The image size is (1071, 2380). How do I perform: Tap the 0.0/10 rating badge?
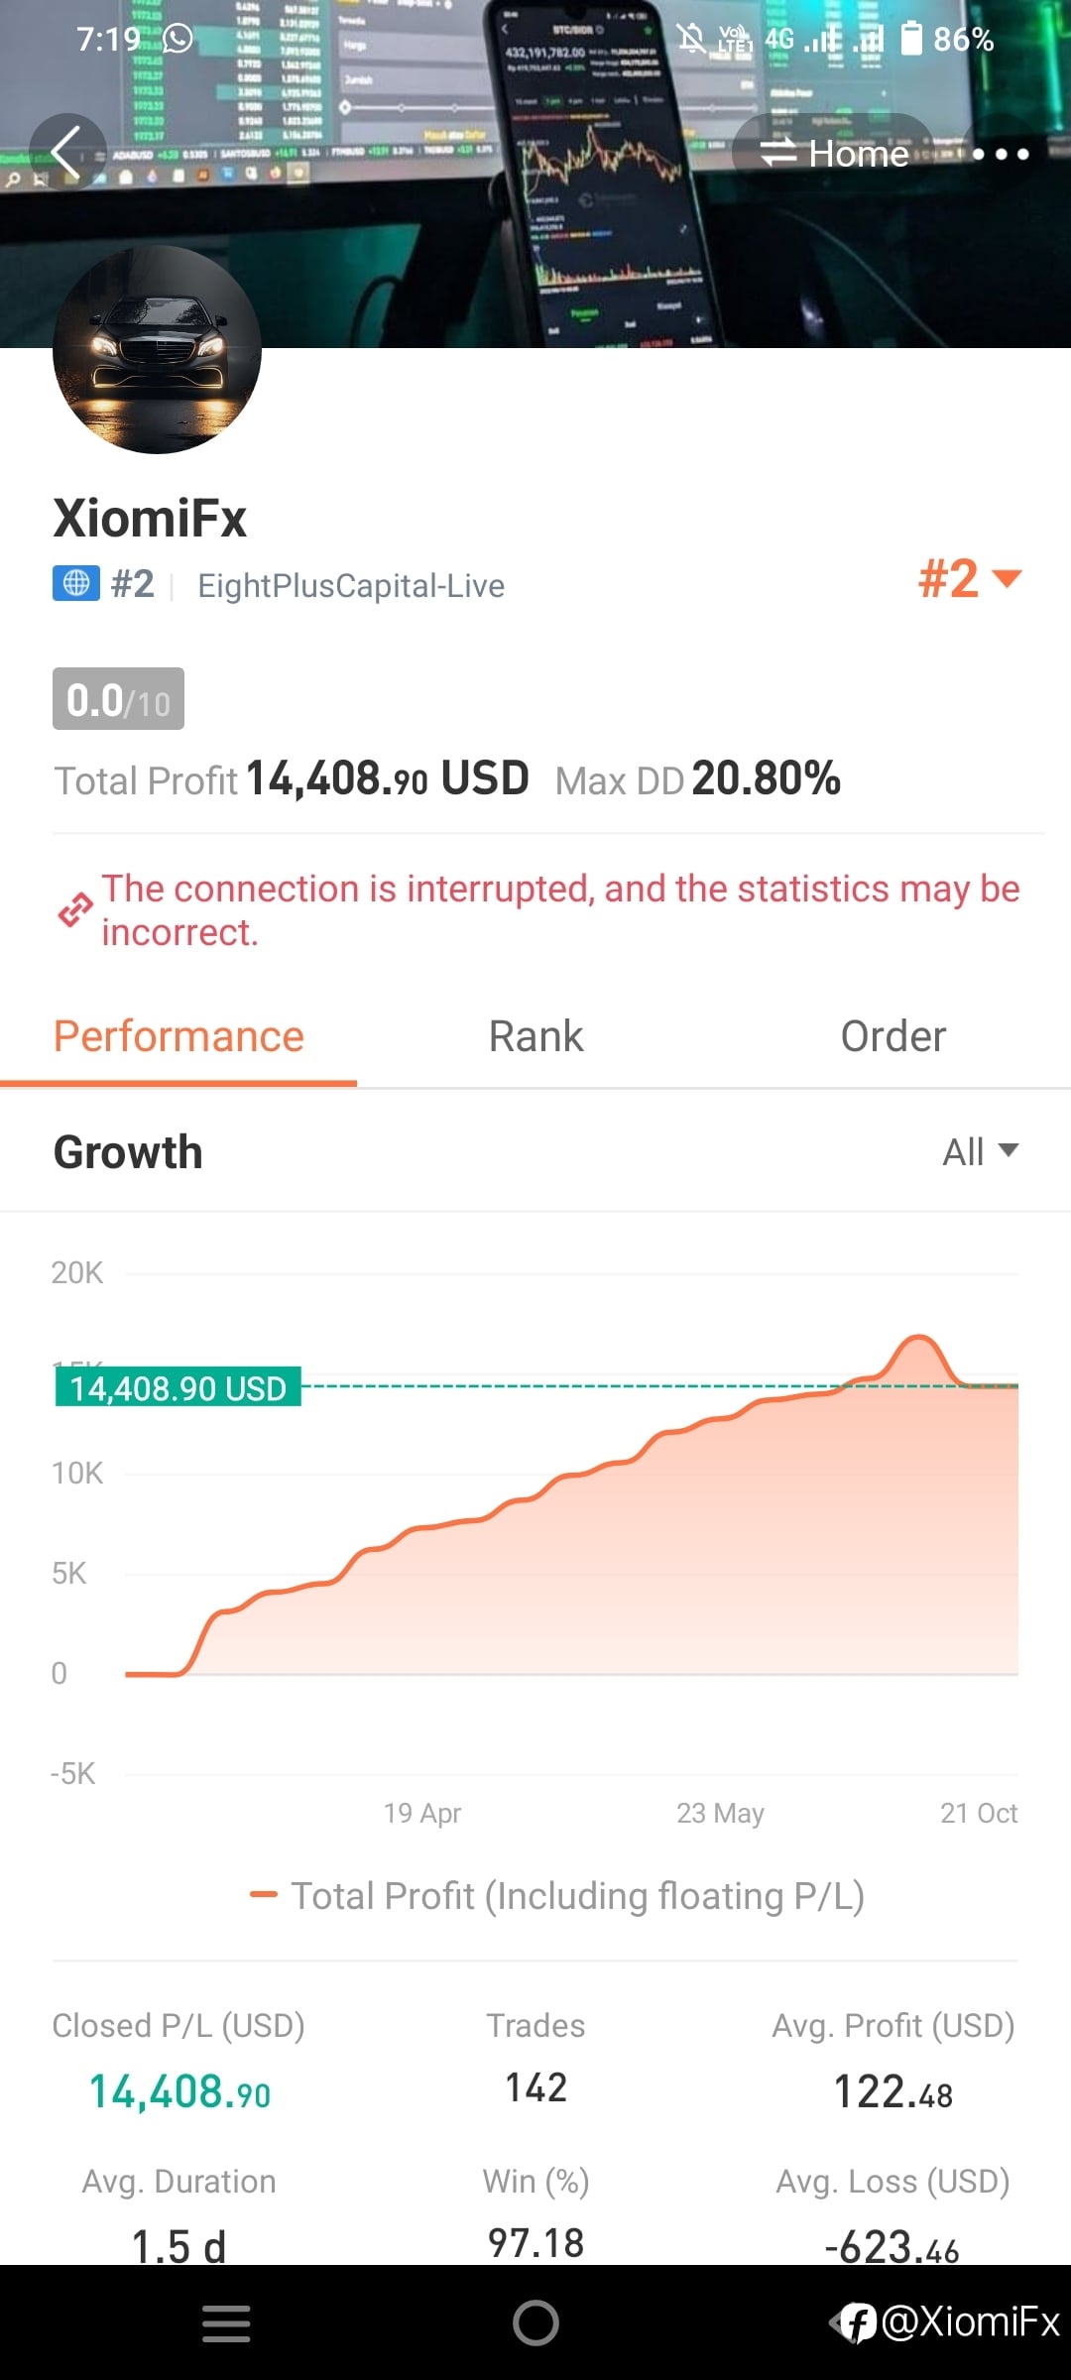118,699
